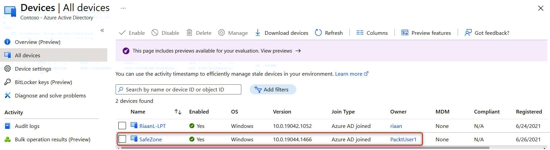Click the BitLocker keys key icon
The height and width of the screenshot is (150, 550).
click(x=7, y=82)
